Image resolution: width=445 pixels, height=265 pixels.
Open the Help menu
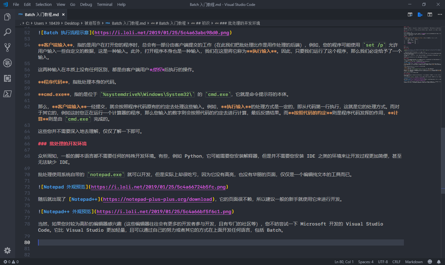pyautogui.click(x=121, y=4)
